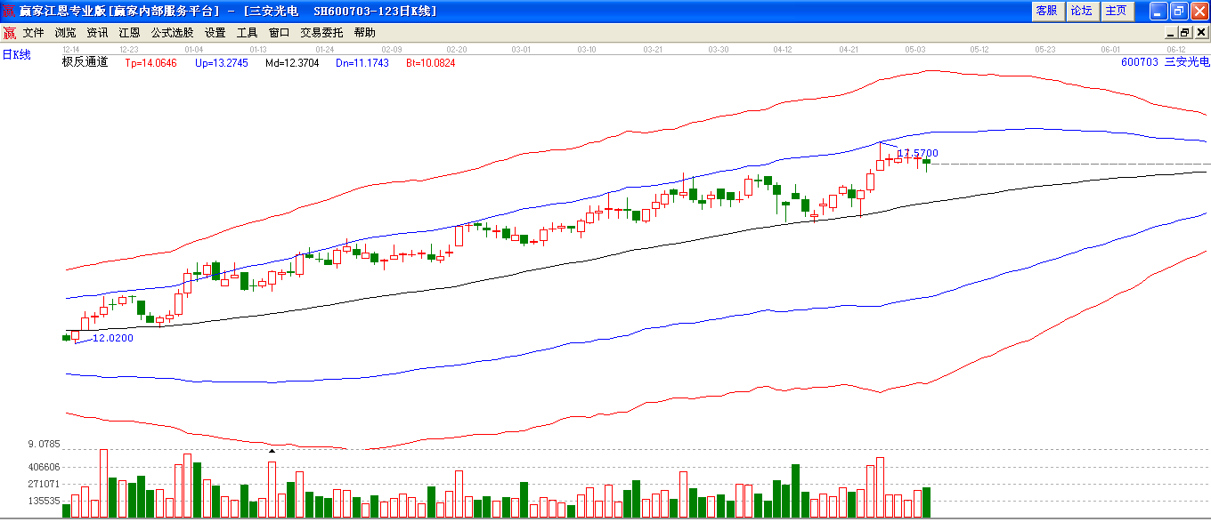Click the last green candlestick on the chart
This screenshot has height=522, width=1211.
(x=926, y=162)
